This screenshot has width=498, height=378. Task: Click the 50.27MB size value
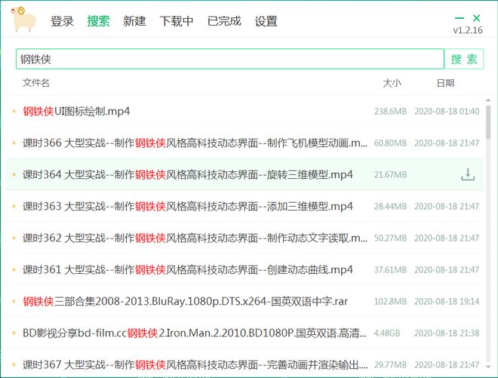pos(390,238)
